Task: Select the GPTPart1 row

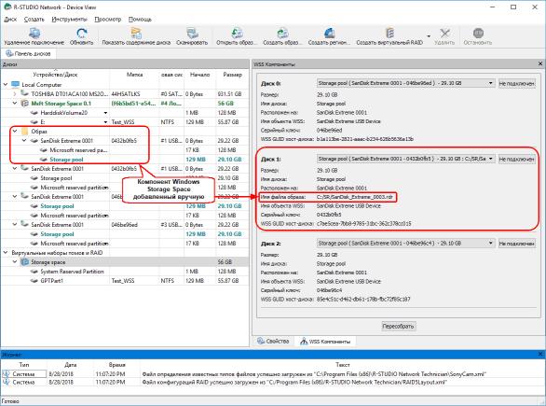Action: 125,281
